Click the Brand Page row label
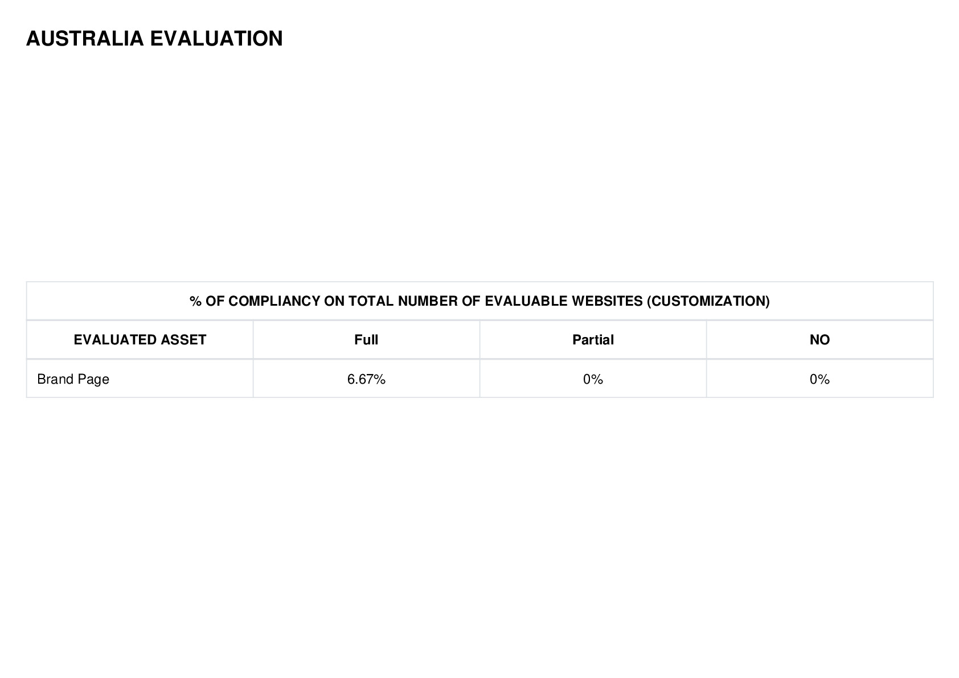959x678 pixels. coord(73,379)
